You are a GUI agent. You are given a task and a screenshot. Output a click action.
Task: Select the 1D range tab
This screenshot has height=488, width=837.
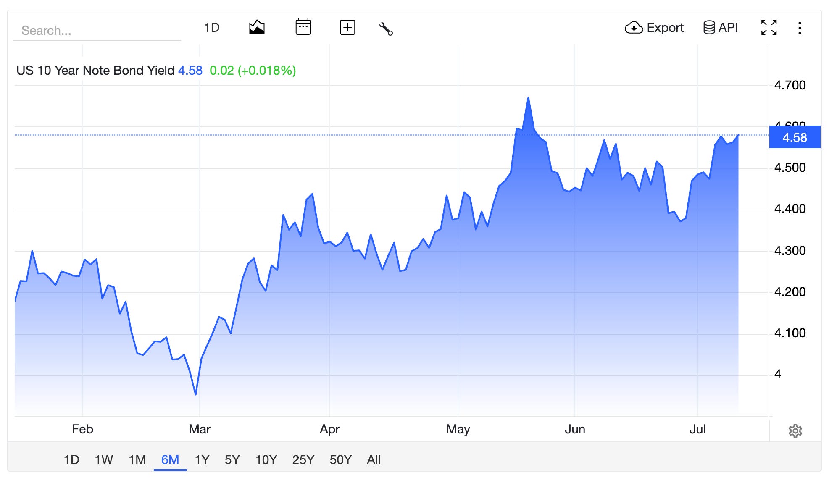point(71,459)
